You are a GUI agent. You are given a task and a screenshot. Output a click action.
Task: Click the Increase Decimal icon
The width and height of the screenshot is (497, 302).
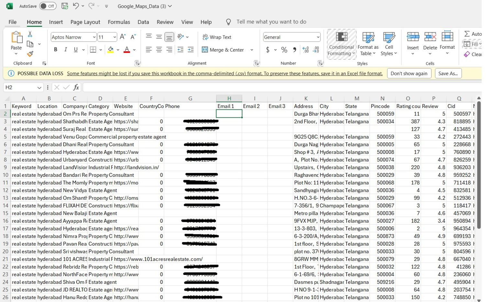point(305,50)
